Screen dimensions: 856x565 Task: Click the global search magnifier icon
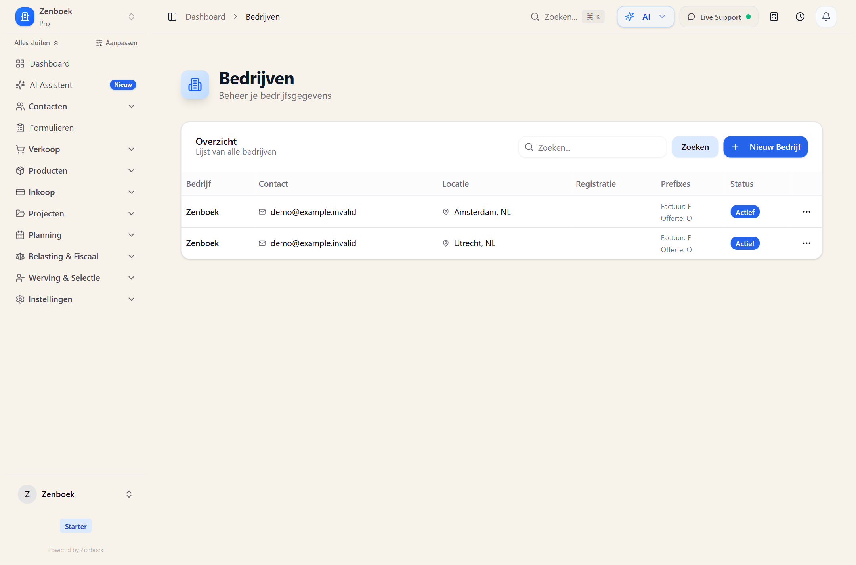coord(535,17)
